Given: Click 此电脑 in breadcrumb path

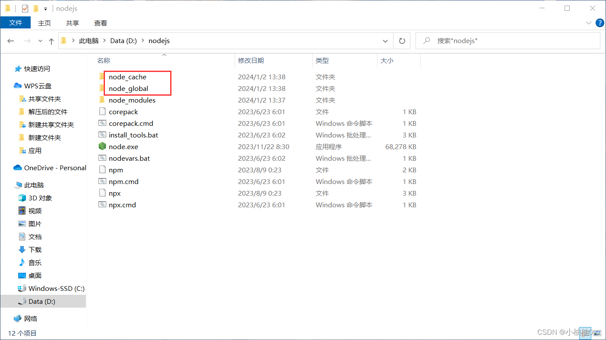Looking at the screenshot, I should [89, 41].
